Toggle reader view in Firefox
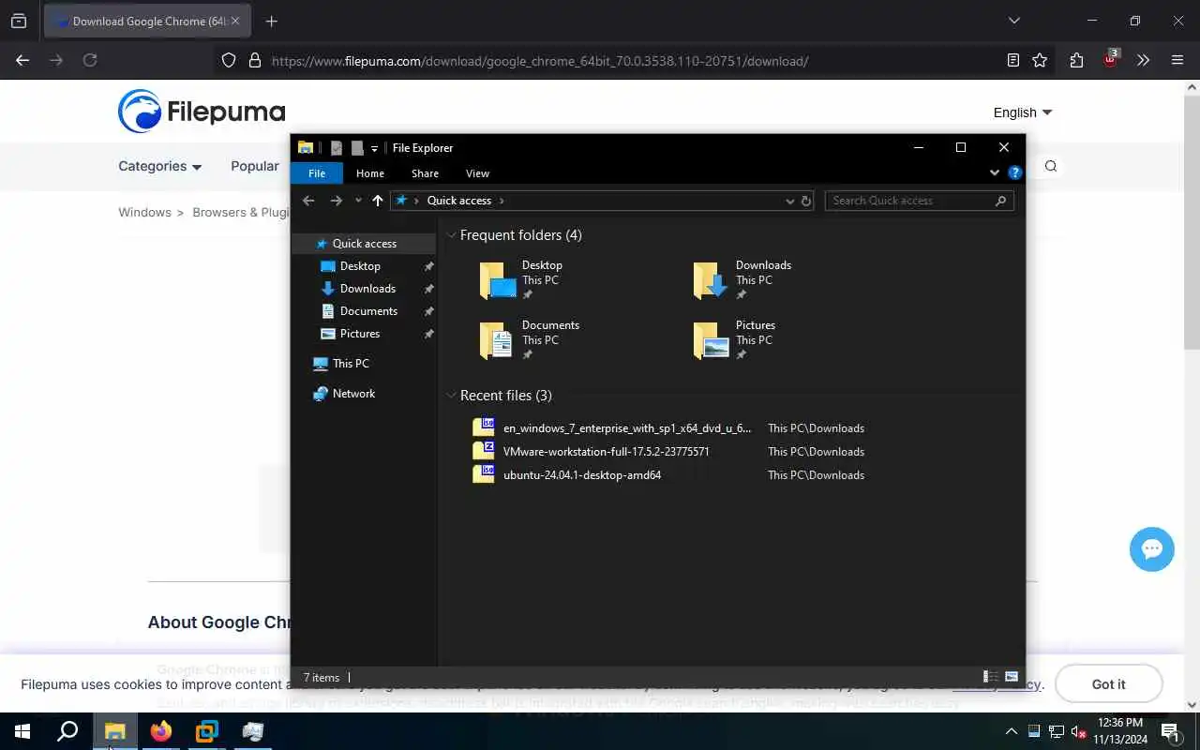1200x750 pixels. tap(1013, 60)
